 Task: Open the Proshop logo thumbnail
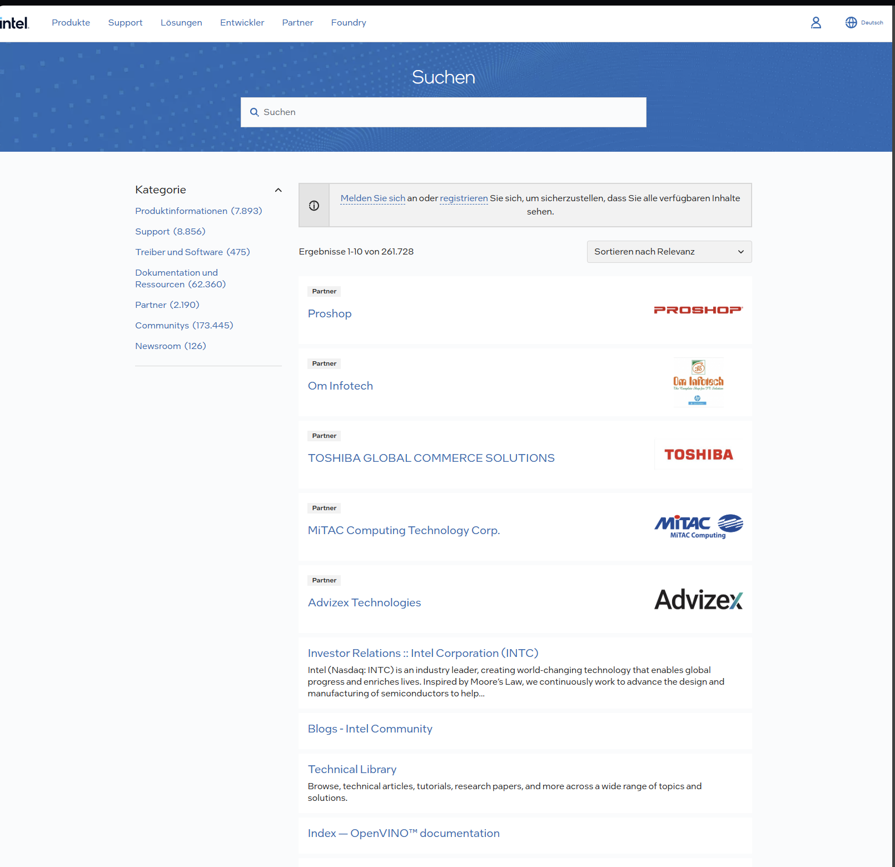click(698, 310)
